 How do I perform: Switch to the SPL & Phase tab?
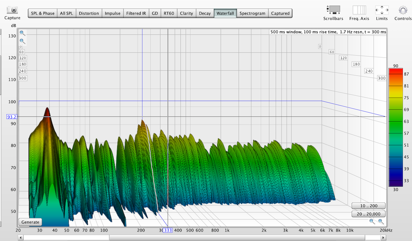[43, 13]
